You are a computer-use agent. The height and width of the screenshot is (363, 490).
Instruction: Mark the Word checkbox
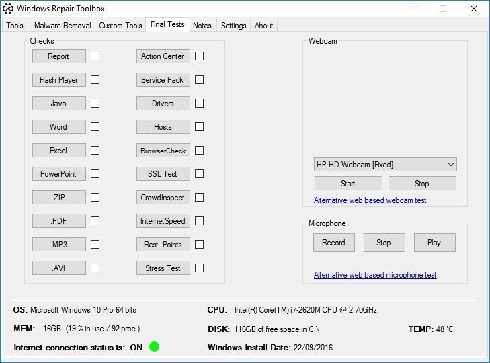(95, 126)
